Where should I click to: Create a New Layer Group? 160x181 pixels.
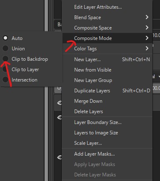pyautogui.click(x=107, y=80)
